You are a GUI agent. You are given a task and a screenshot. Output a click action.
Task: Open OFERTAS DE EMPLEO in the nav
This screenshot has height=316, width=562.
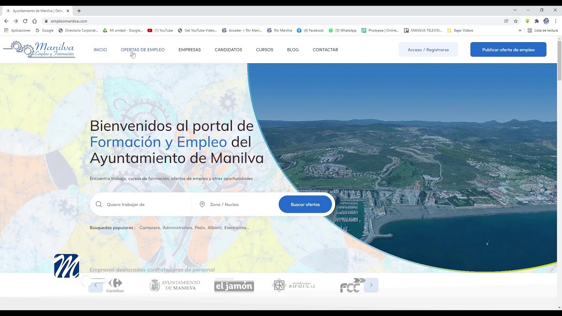[143, 50]
